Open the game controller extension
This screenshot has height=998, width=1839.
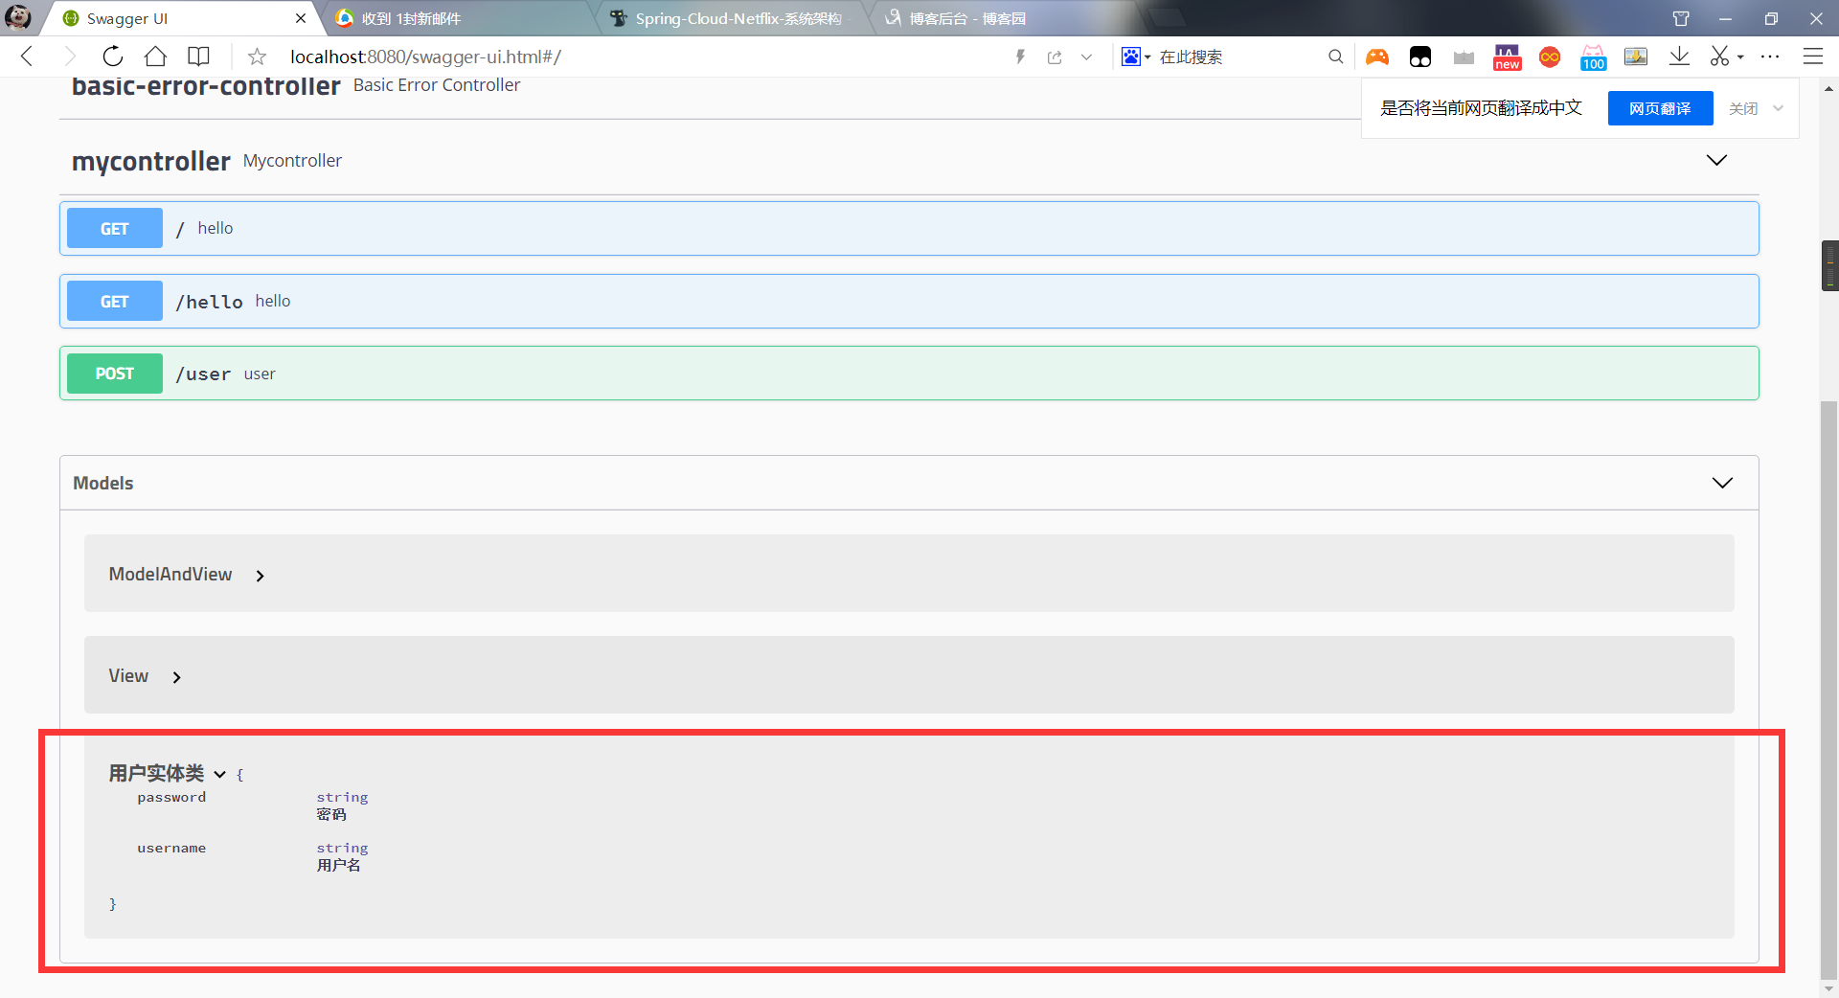[1377, 57]
